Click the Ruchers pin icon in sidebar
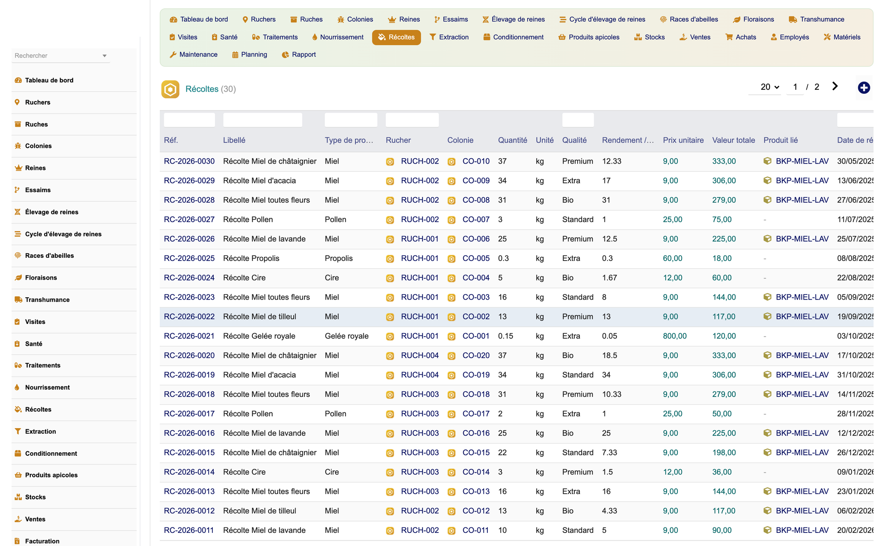Viewport: 883px width, 546px height. [x=17, y=102]
